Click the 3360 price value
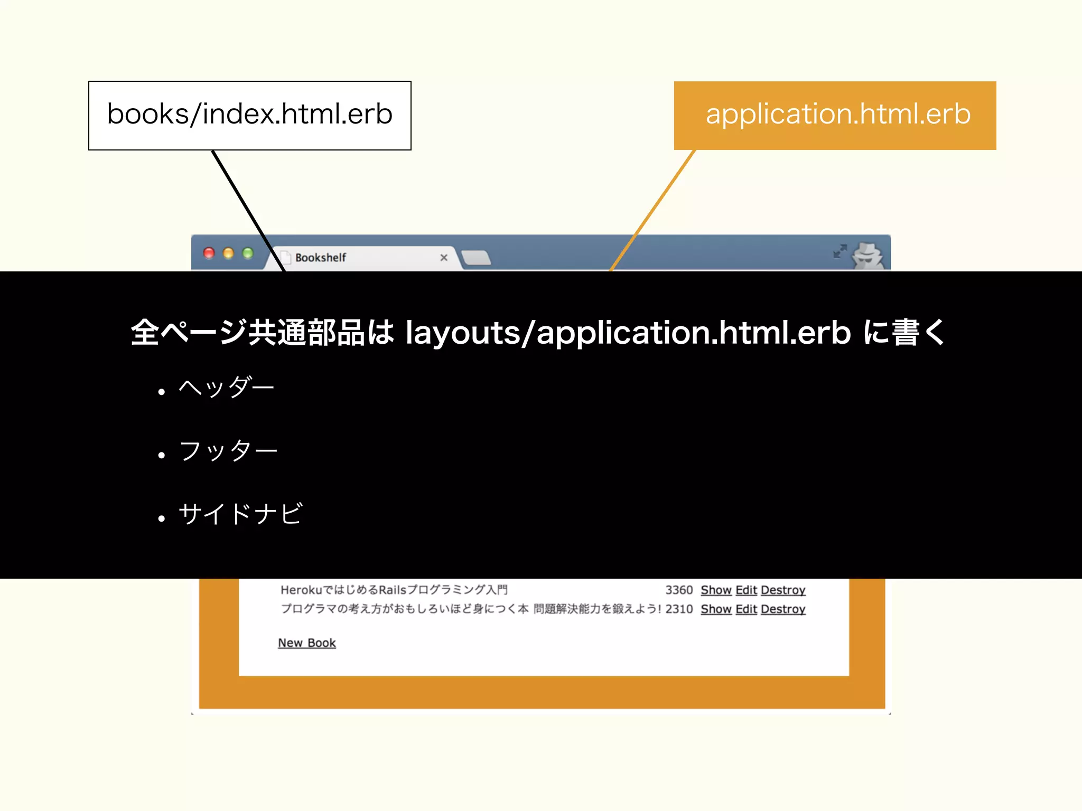Viewport: 1082px width, 811px height. [x=679, y=590]
